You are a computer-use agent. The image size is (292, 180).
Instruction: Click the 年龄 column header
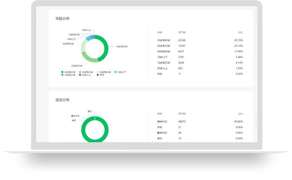pos(159,32)
